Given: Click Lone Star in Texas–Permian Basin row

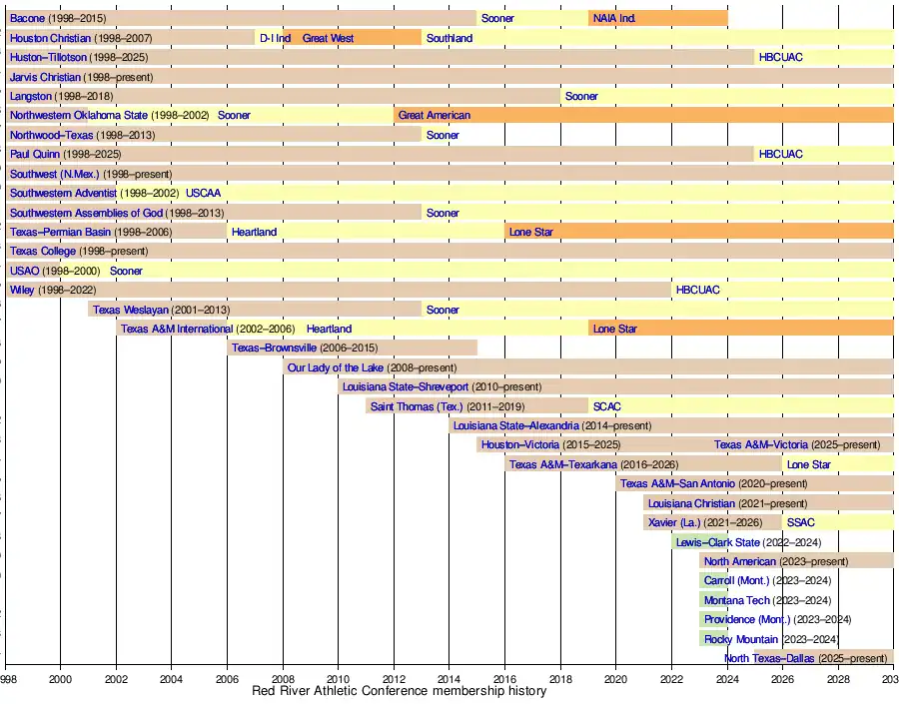Looking at the screenshot, I should point(531,233).
